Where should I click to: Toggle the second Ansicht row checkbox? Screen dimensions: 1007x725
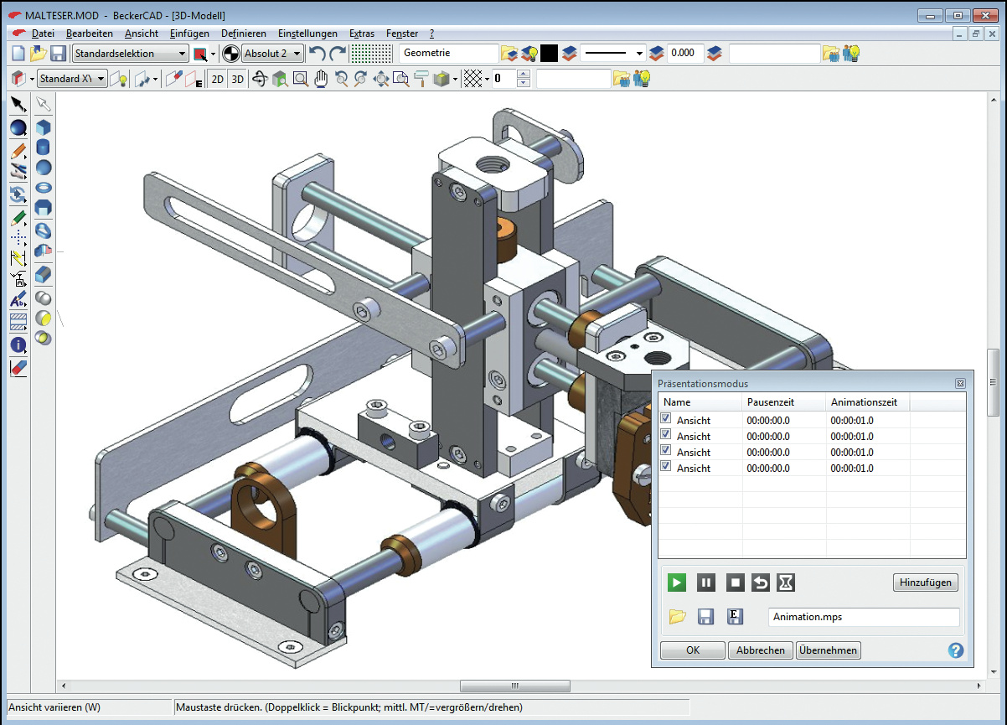pyautogui.click(x=666, y=435)
